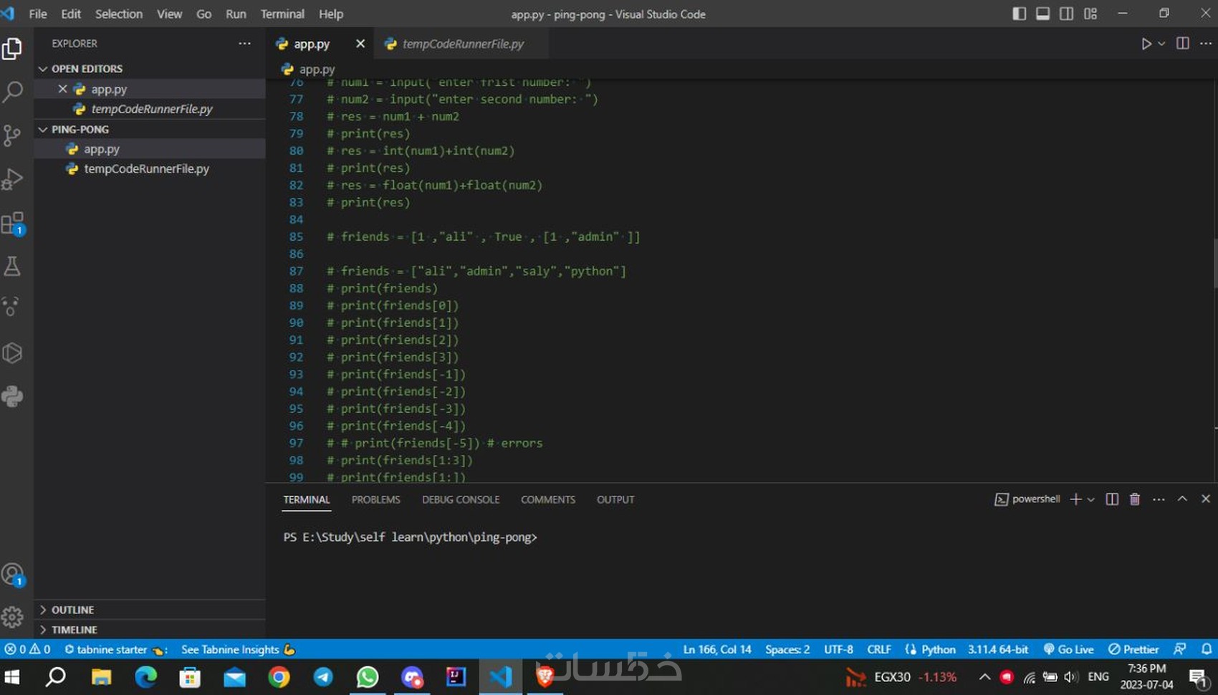Open Customize Layout in title bar
This screenshot has width=1218, height=695.
(1090, 14)
